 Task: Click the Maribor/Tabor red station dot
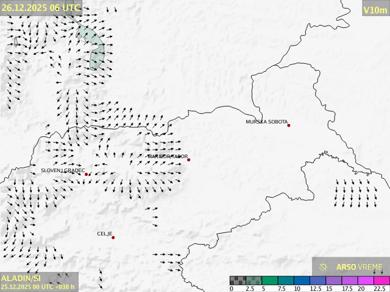[189, 160]
